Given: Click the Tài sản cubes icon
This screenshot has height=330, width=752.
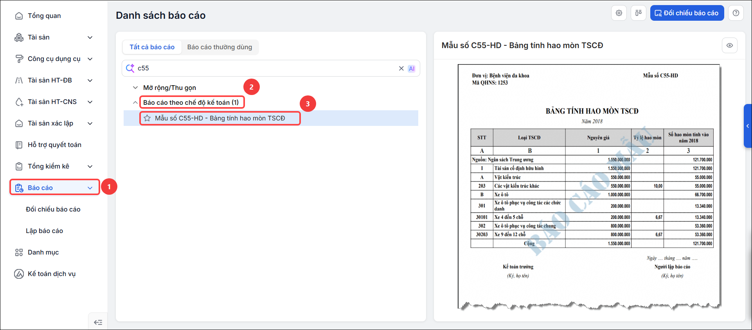Looking at the screenshot, I should (19, 37).
